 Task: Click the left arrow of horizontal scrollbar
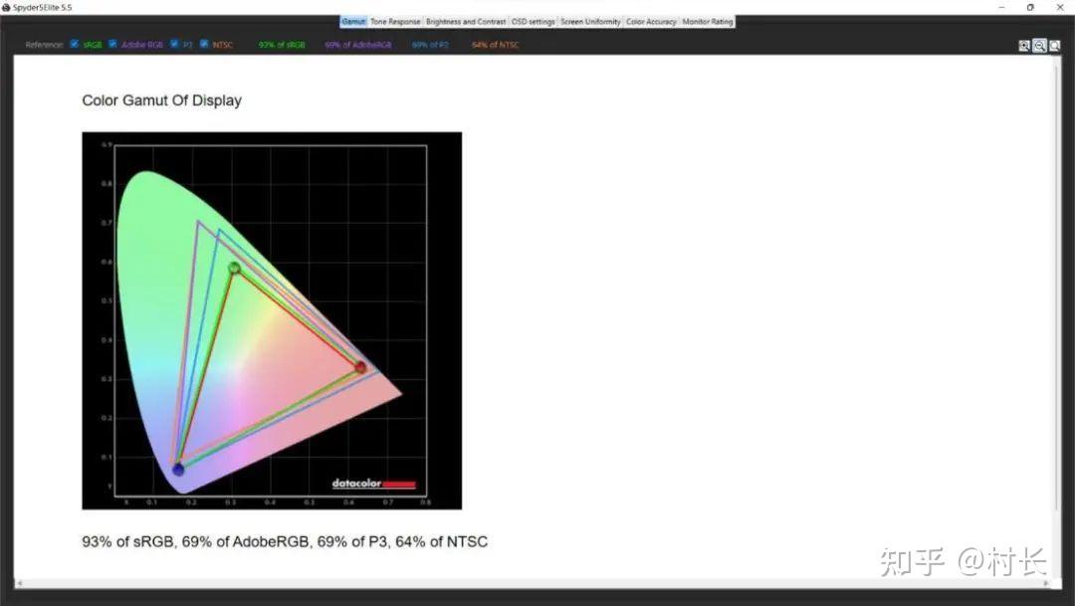19,583
